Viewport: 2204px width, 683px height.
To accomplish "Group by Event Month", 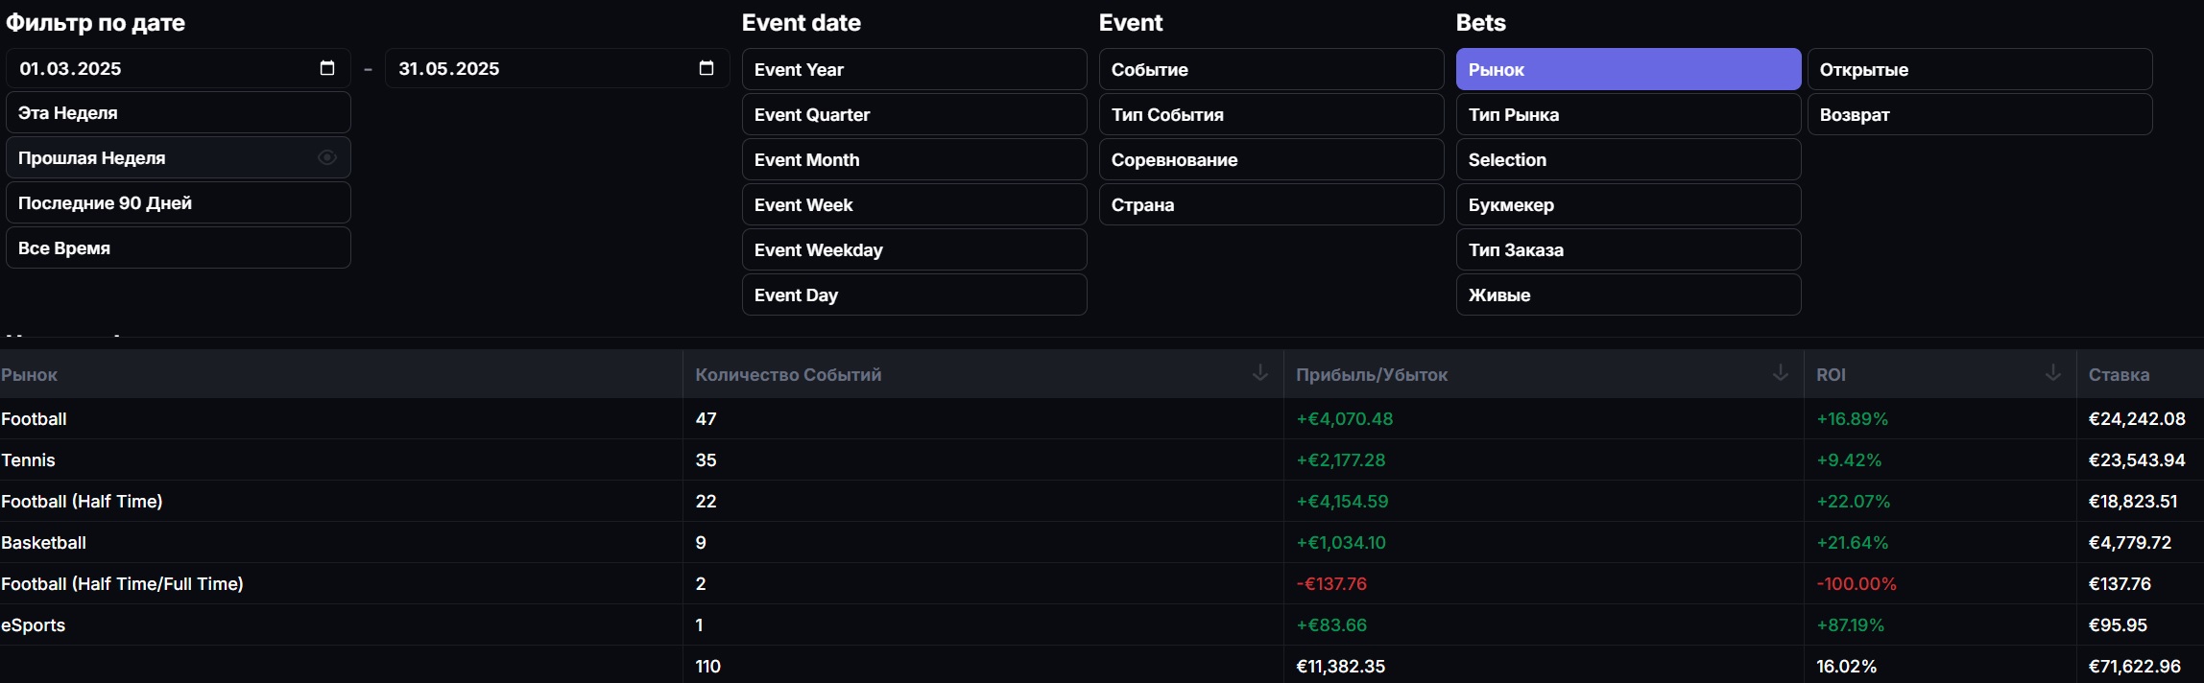I will [913, 159].
